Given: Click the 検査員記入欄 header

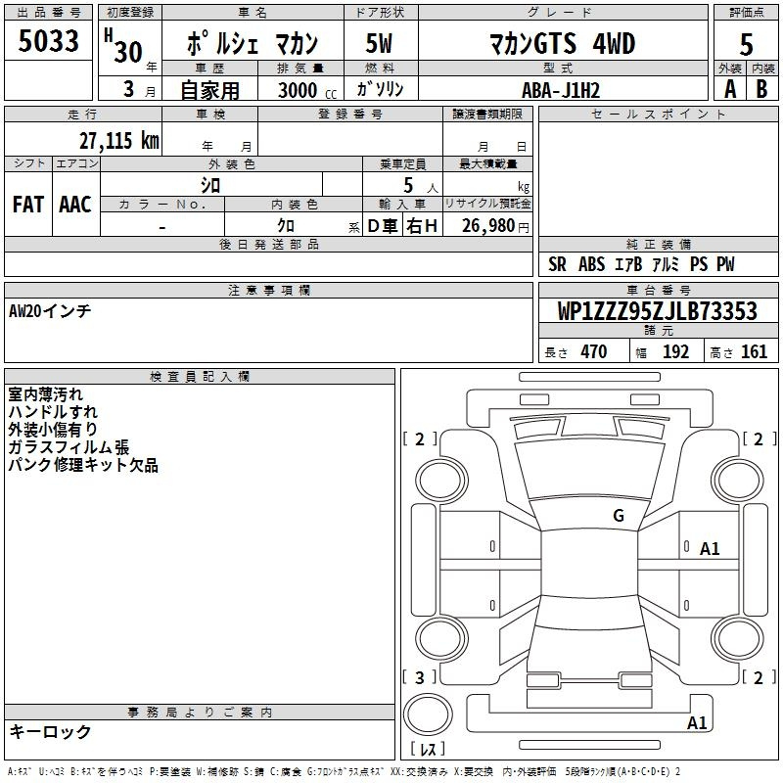Looking at the screenshot, I should pyautogui.click(x=200, y=377).
